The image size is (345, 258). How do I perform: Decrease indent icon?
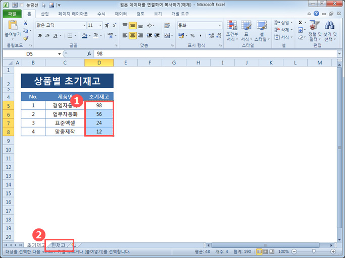pos(150,35)
